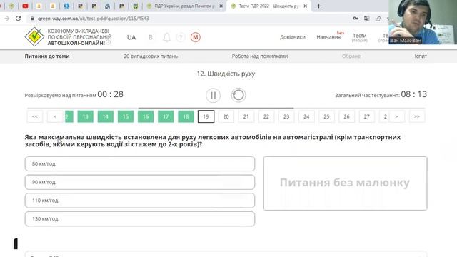Open the Тести (теорія) menu

[x=359, y=37]
